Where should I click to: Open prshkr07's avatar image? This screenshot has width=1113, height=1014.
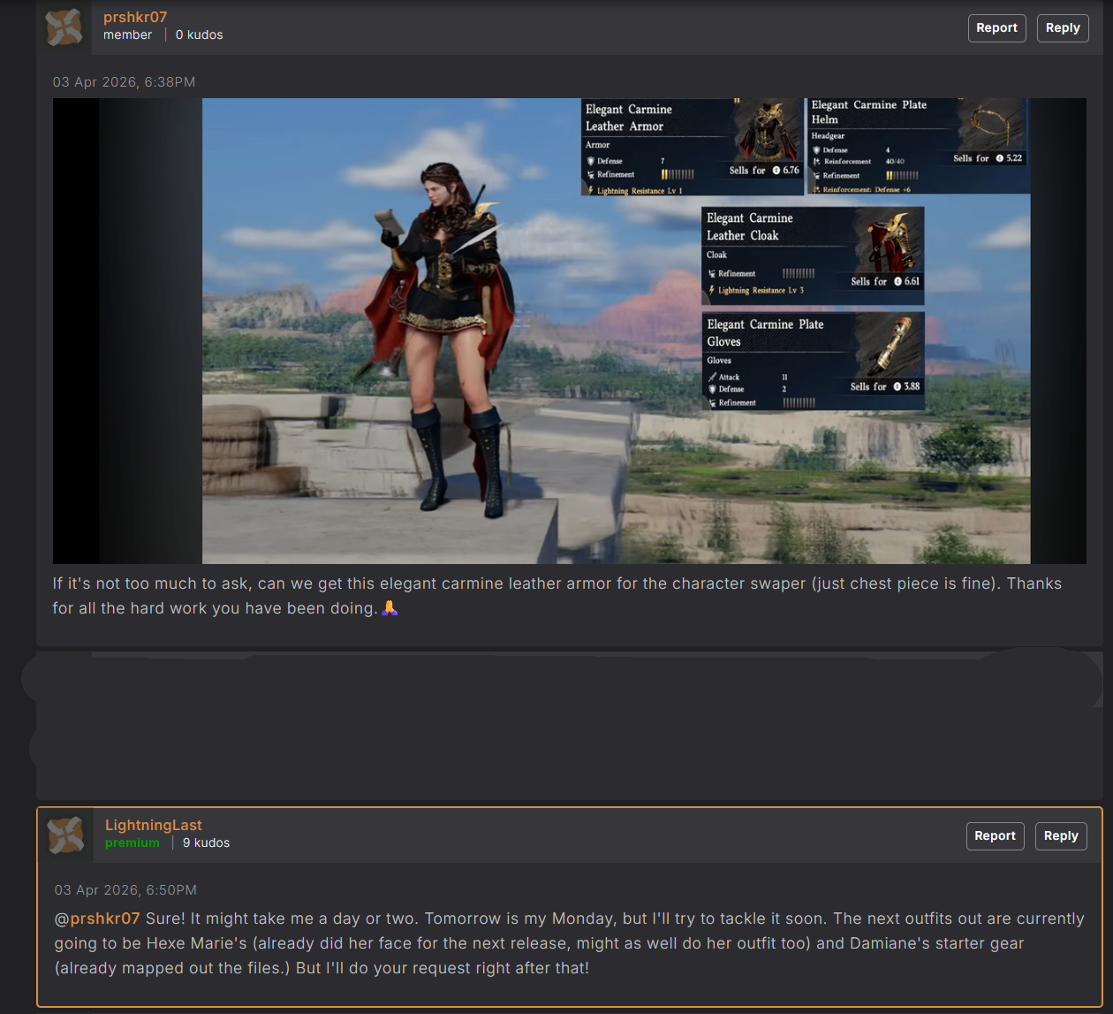[64, 27]
